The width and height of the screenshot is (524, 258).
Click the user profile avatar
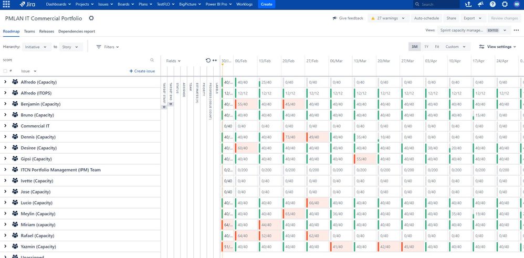pyautogui.click(x=517, y=4)
